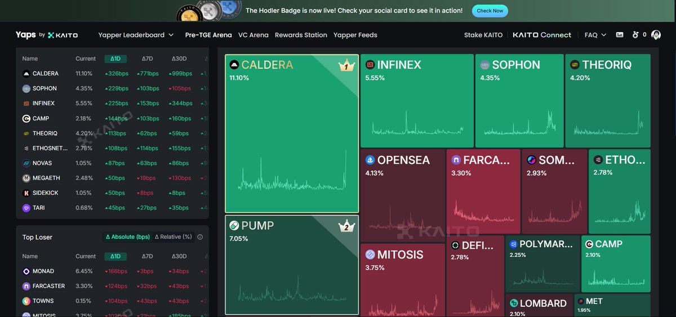This screenshot has height=317, width=676.
Task: Click the FARCASTER icon in Top Loser table
Action: tap(26, 286)
